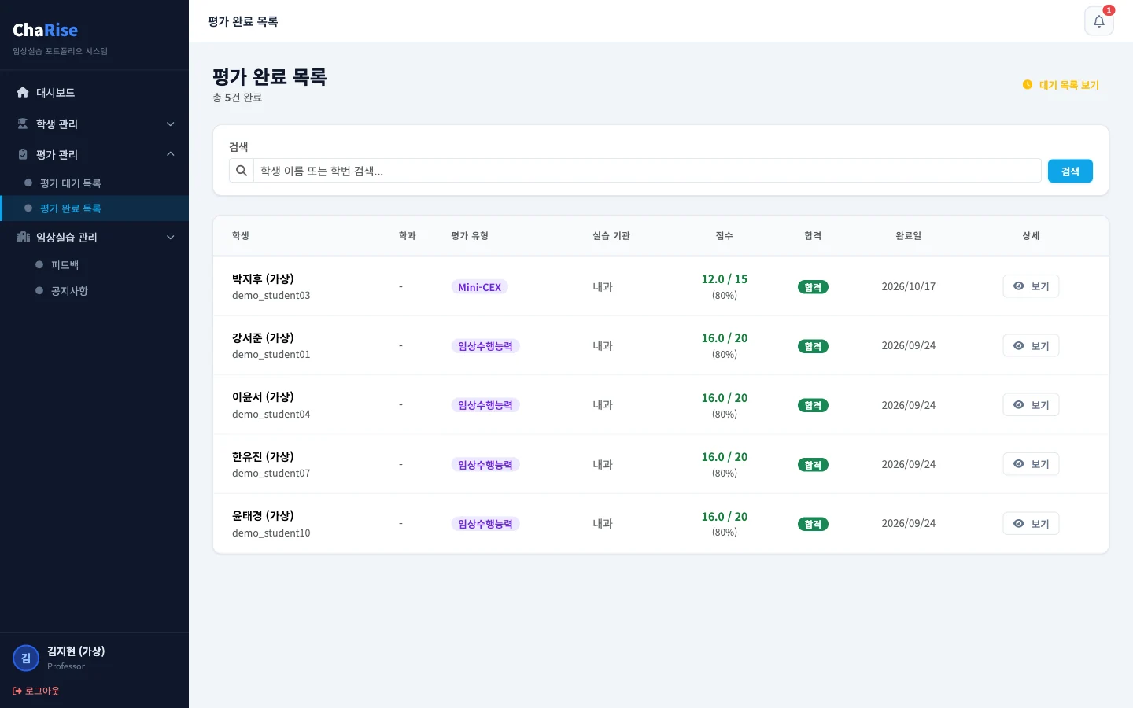Select 평가 완료 목록 menu item
1133x708 pixels.
[94, 208]
